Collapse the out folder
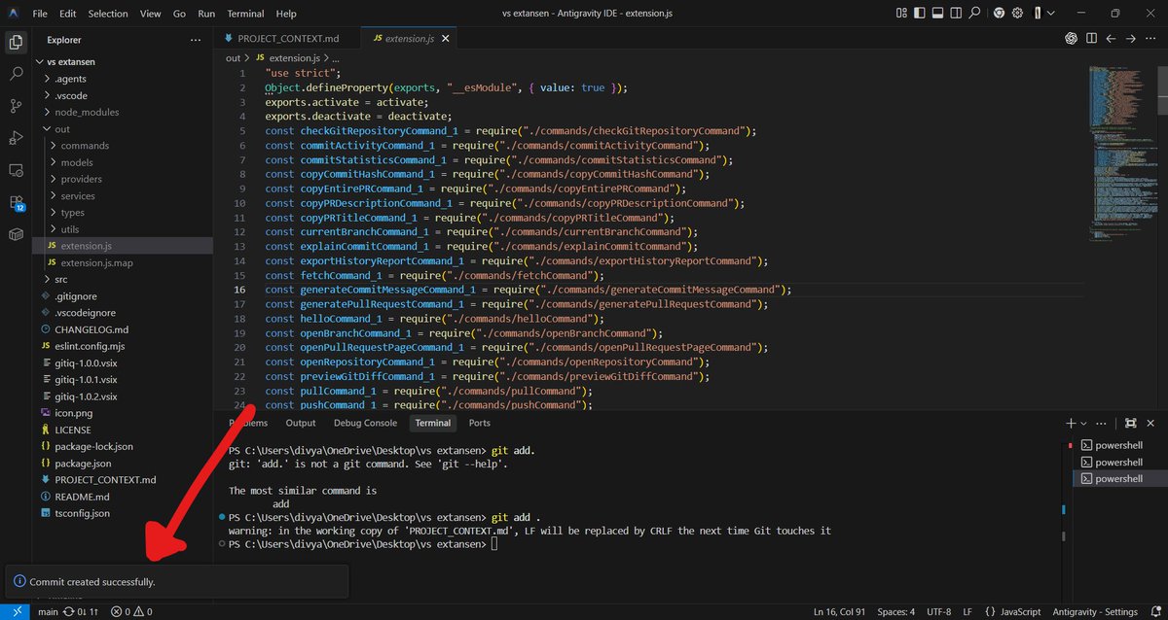This screenshot has width=1168, height=620. coord(61,128)
